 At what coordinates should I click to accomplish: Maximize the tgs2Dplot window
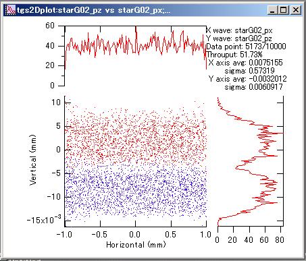click(x=284, y=10)
